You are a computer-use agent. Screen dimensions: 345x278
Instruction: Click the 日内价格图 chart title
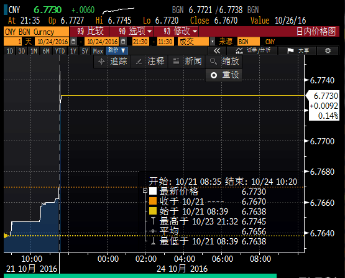(316, 32)
